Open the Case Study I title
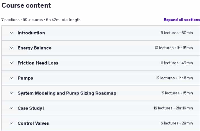 (x=31, y=108)
